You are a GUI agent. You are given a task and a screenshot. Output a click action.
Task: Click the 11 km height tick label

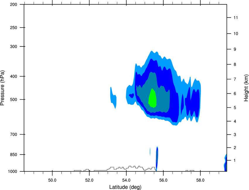236,18
